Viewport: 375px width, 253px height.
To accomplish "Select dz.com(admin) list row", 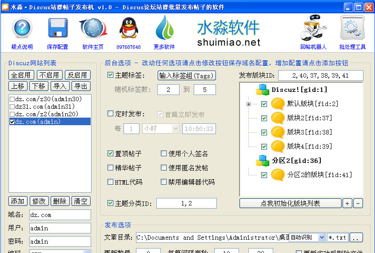I will coord(50,122).
